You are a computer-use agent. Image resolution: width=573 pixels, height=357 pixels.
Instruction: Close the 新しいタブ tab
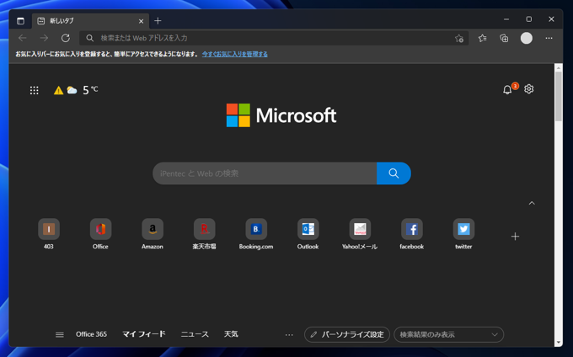point(141,21)
